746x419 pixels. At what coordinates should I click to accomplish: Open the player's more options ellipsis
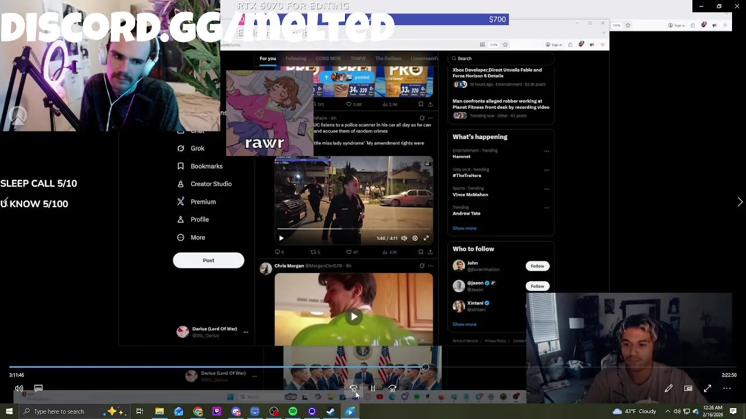727,388
